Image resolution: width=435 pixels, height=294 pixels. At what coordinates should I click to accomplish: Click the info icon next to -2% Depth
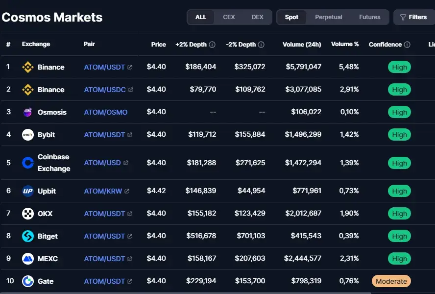click(x=261, y=45)
